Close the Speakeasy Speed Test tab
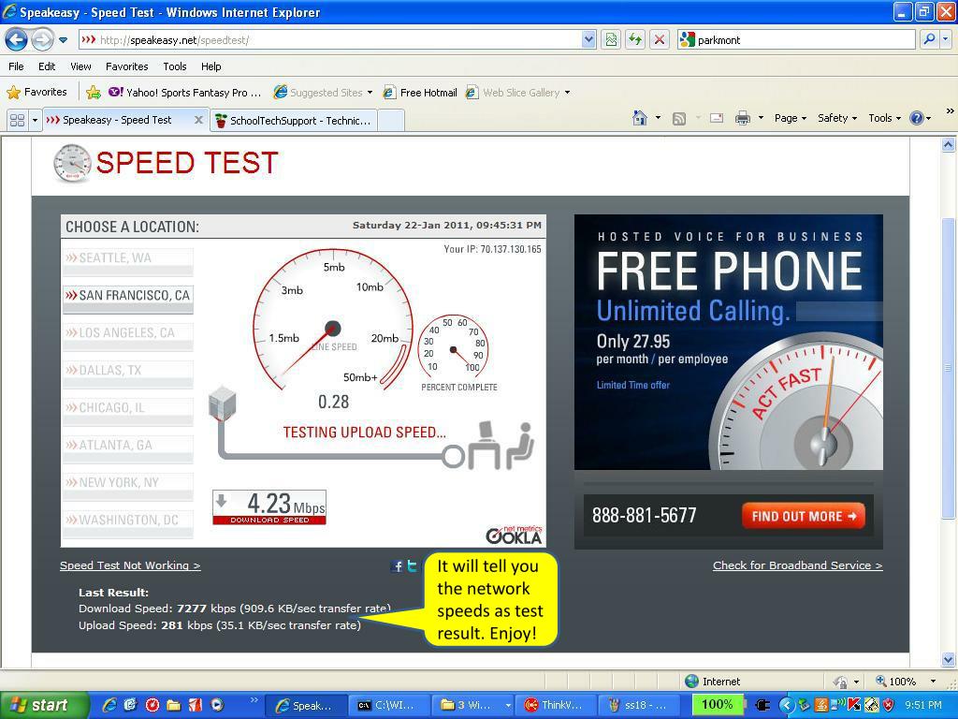This screenshot has height=719, width=958. pyautogui.click(x=198, y=120)
